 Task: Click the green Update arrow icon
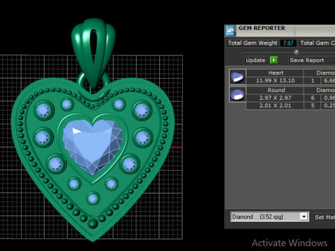pos(274,60)
